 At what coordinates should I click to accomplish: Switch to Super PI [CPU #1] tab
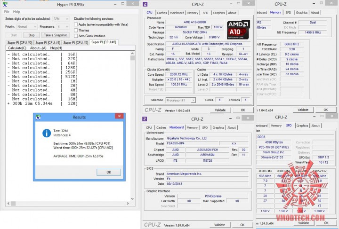(48, 43)
